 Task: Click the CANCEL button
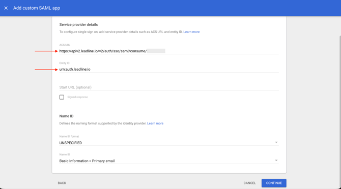click(x=249, y=183)
